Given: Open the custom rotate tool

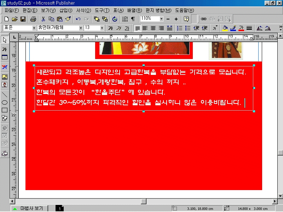Looking at the screenshot, I should (115, 19).
